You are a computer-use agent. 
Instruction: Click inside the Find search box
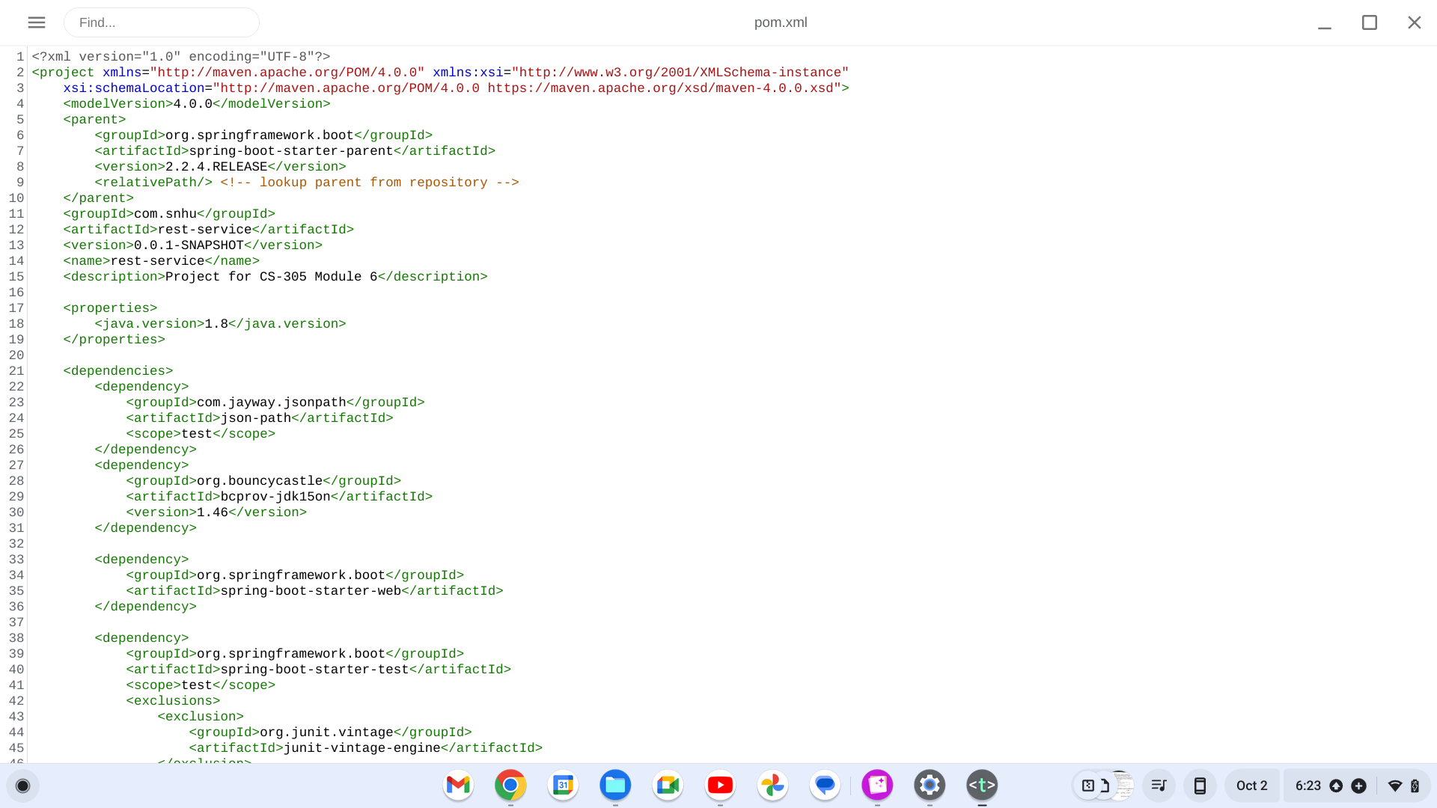(162, 22)
